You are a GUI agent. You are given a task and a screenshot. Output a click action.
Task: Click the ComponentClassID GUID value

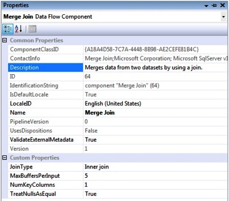coord(141,49)
